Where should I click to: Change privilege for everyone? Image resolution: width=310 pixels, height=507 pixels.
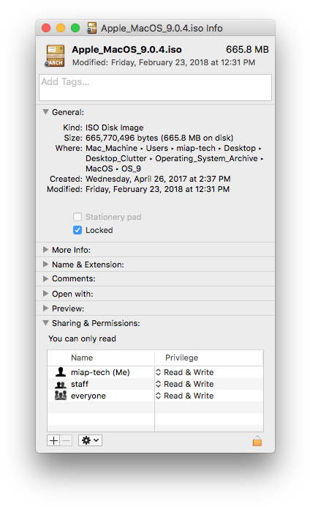point(185,396)
